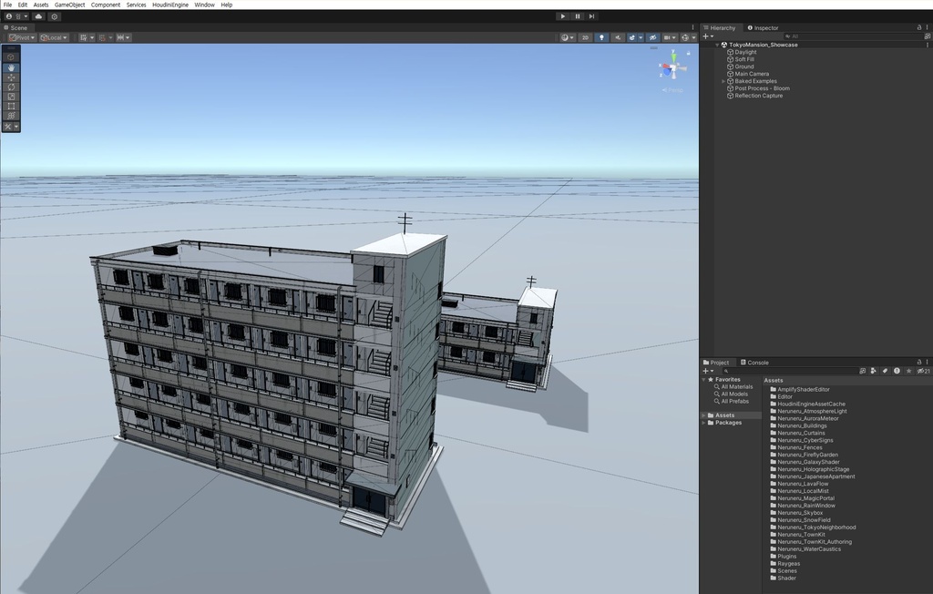933x594 pixels.
Task: Select All Materials in Favorites
Action: coord(736,387)
